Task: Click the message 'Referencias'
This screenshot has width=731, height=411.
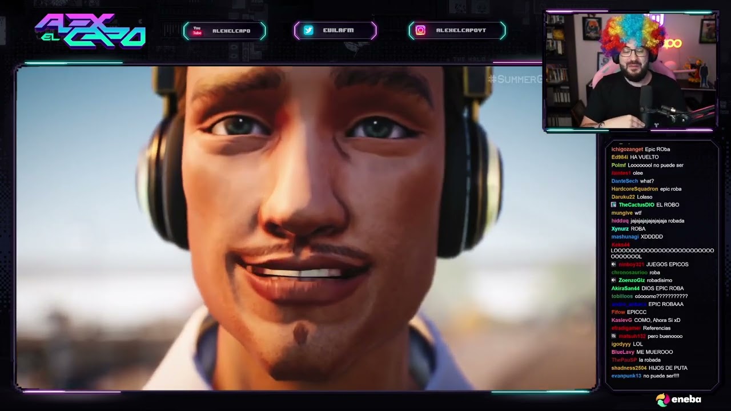Action: (657, 328)
